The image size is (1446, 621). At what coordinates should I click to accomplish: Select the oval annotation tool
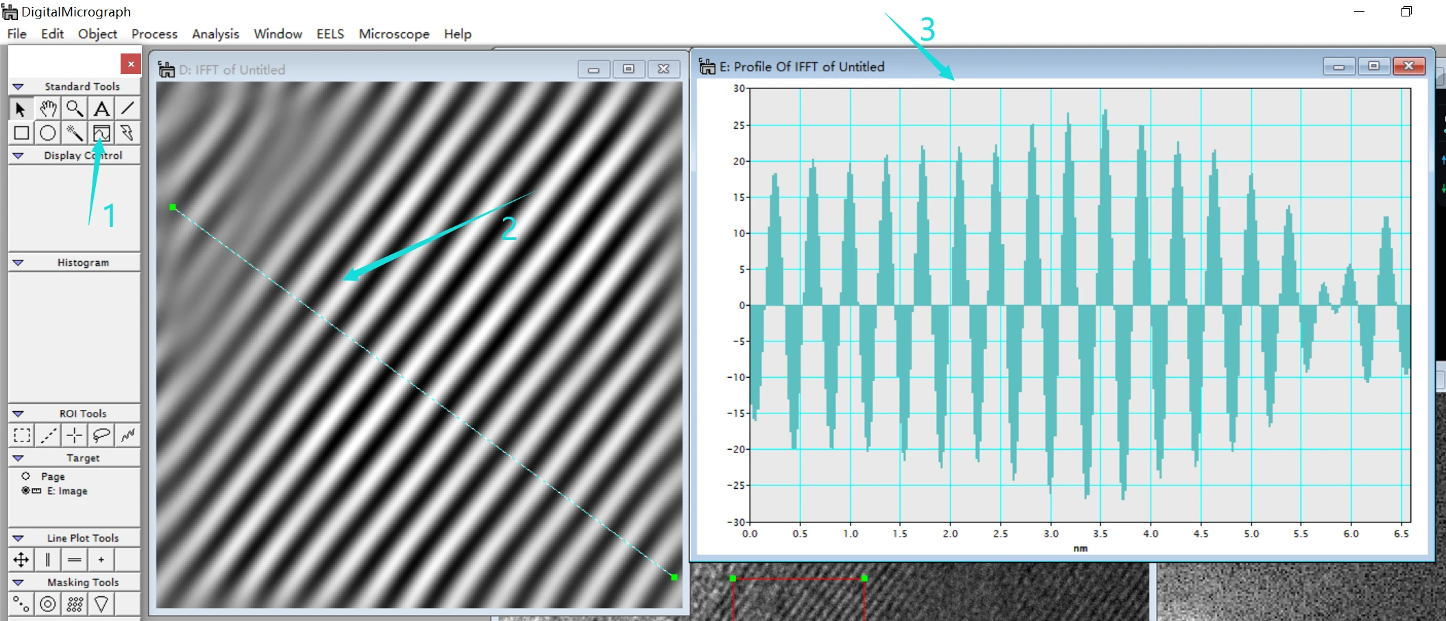point(48,133)
